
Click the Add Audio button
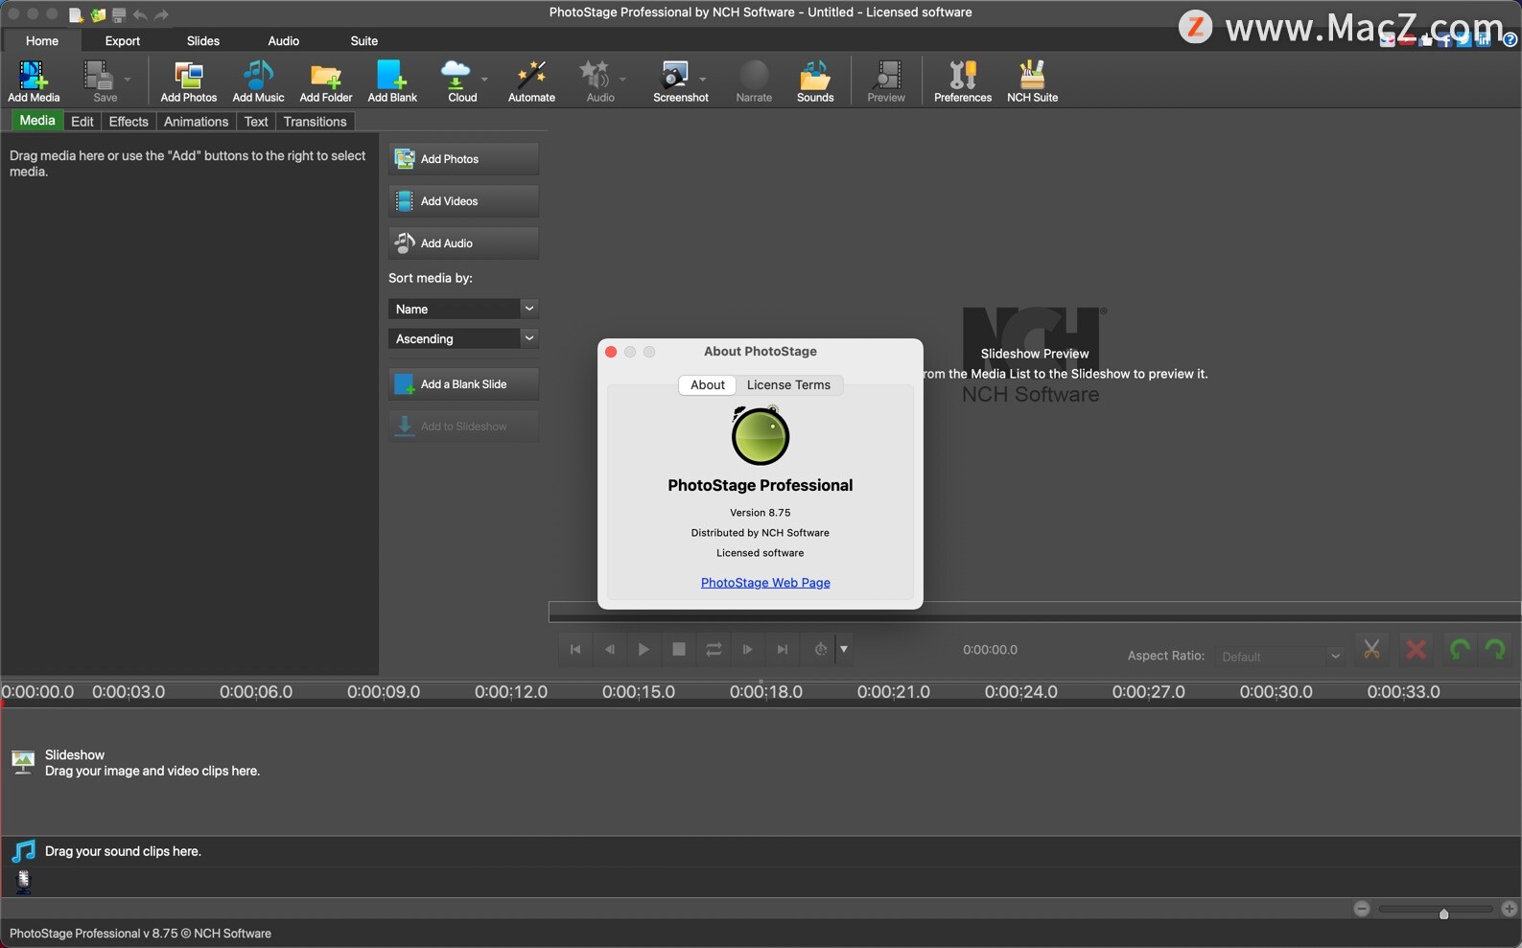[463, 243]
